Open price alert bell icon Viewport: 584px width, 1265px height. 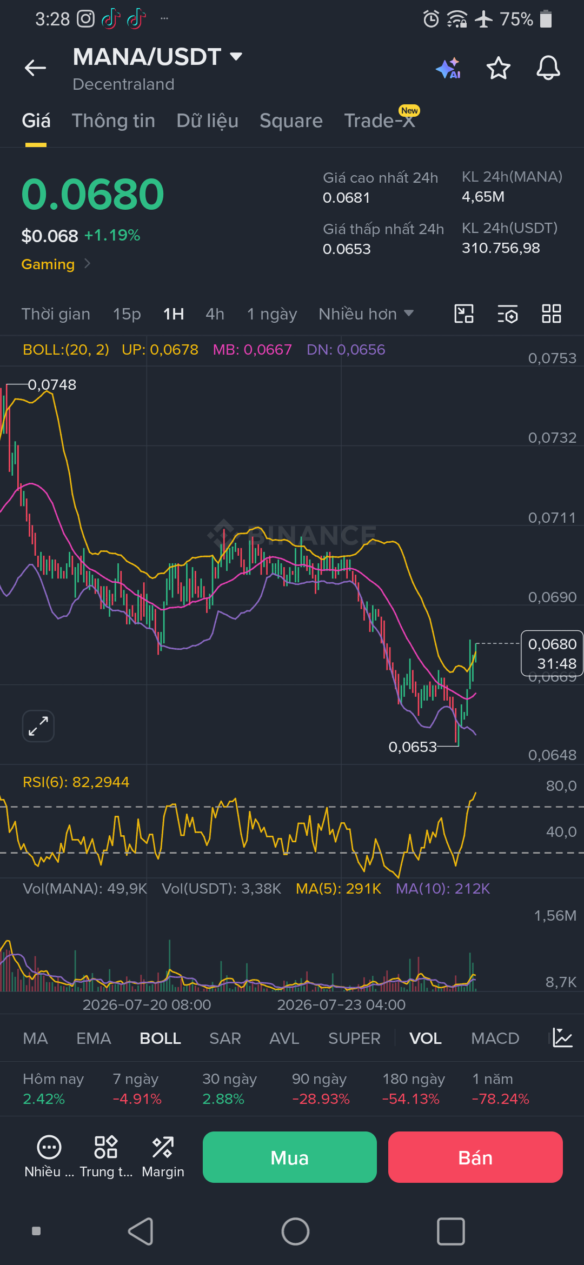[548, 68]
